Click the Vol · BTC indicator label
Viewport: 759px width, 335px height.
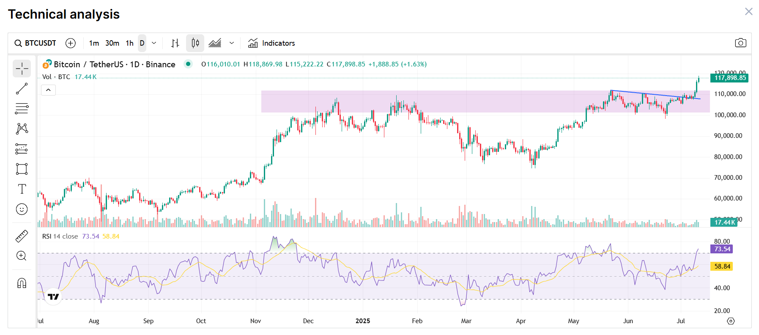pyautogui.click(x=56, y=77)
